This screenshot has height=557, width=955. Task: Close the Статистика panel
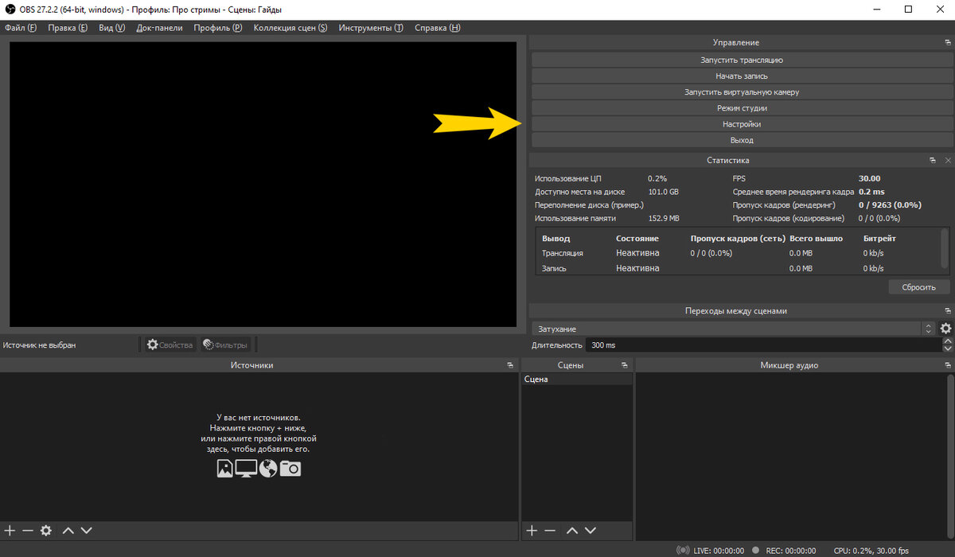[947, 161]
